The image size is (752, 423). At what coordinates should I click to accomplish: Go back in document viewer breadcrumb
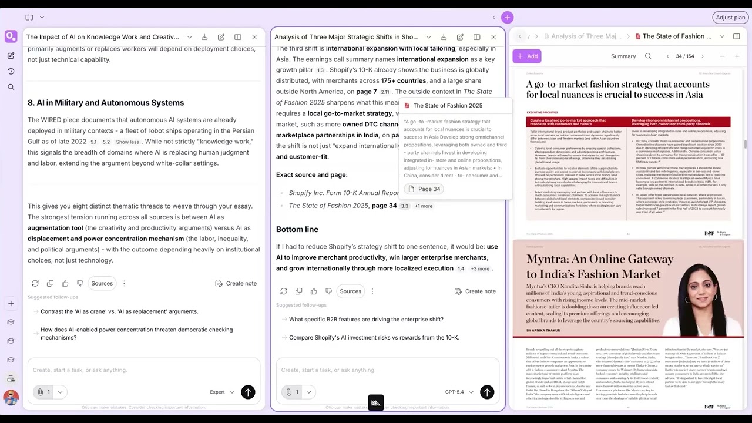519,36
